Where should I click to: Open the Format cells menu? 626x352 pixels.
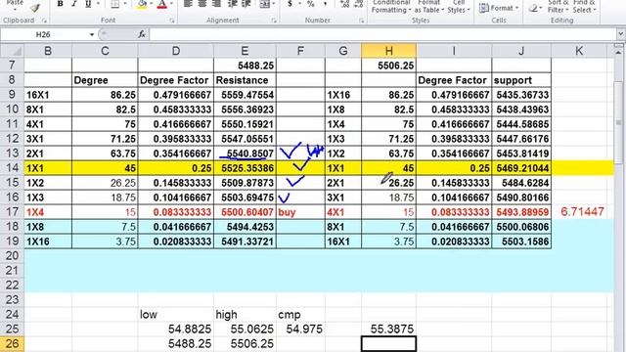(499, 8)
